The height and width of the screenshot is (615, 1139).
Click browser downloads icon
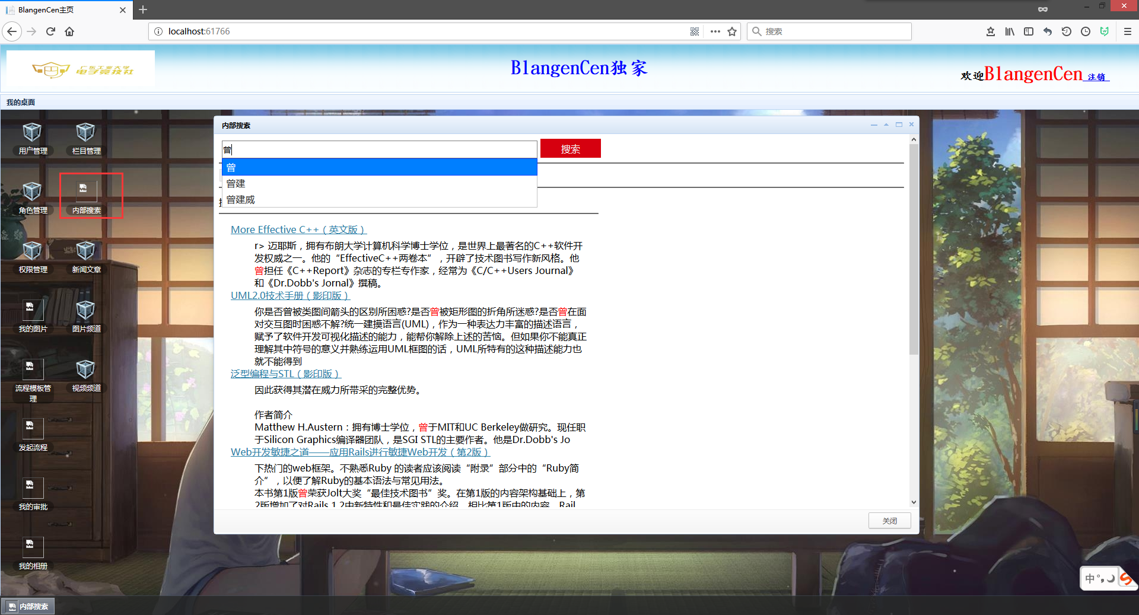tap(991, 31)
